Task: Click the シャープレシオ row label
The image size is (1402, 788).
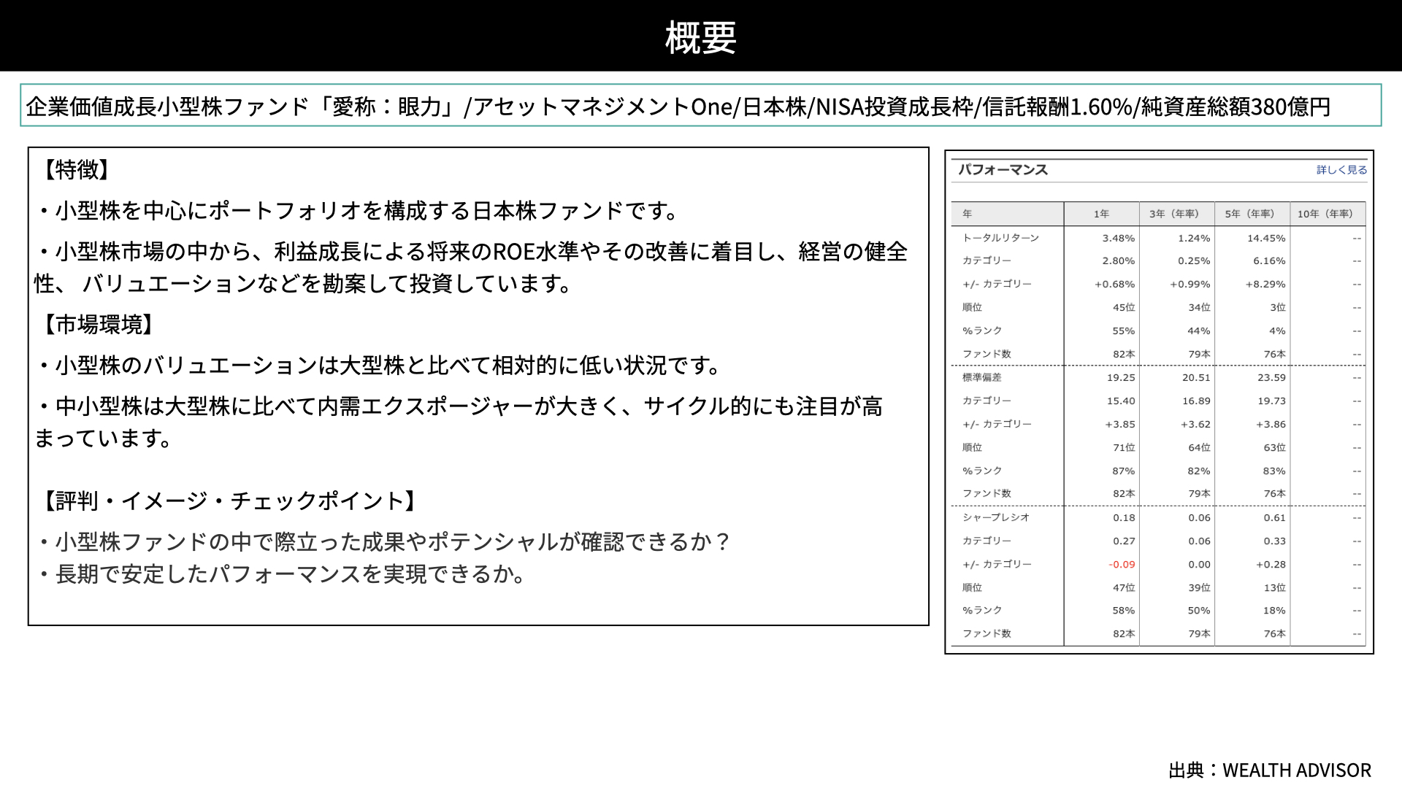Action: [996, 517]
